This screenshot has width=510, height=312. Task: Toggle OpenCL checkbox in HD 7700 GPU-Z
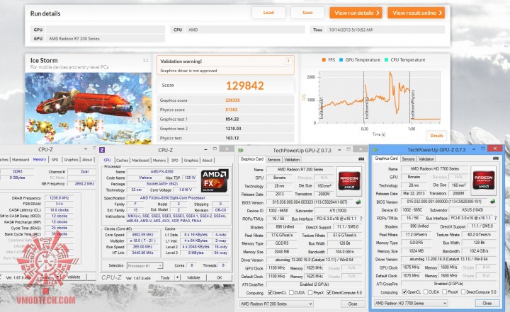coord(404,292)
